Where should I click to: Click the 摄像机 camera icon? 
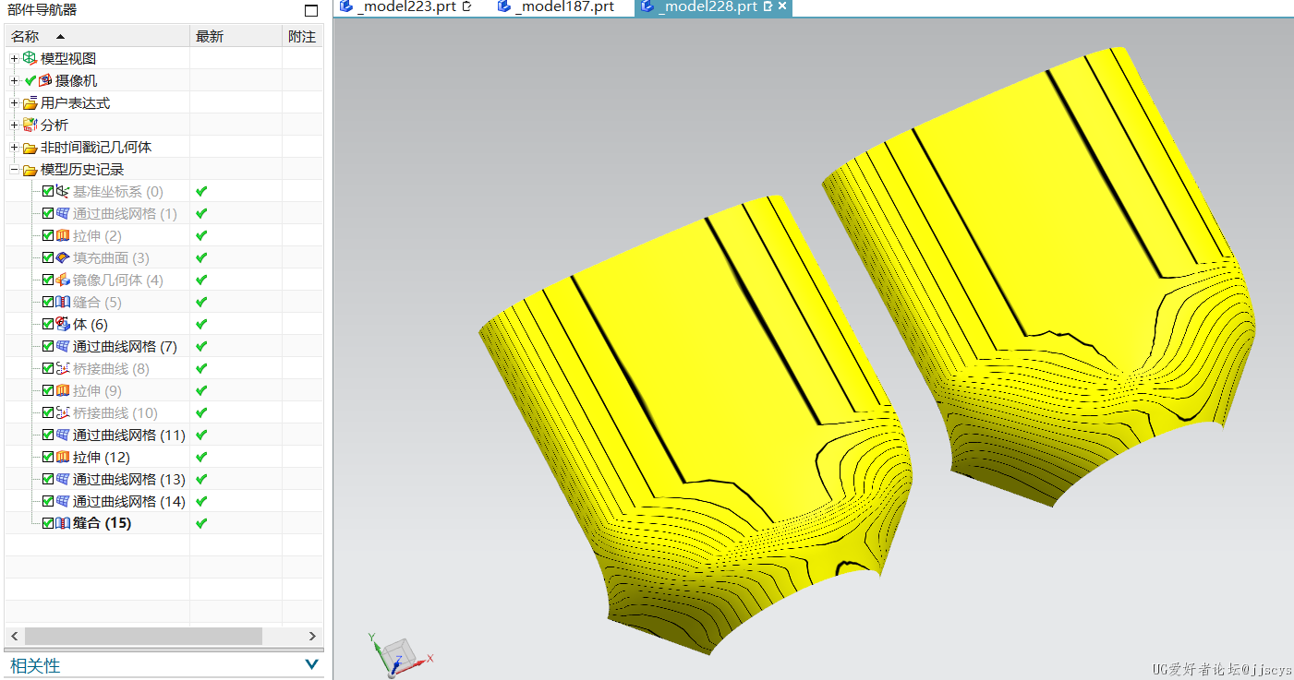[45, 80]
